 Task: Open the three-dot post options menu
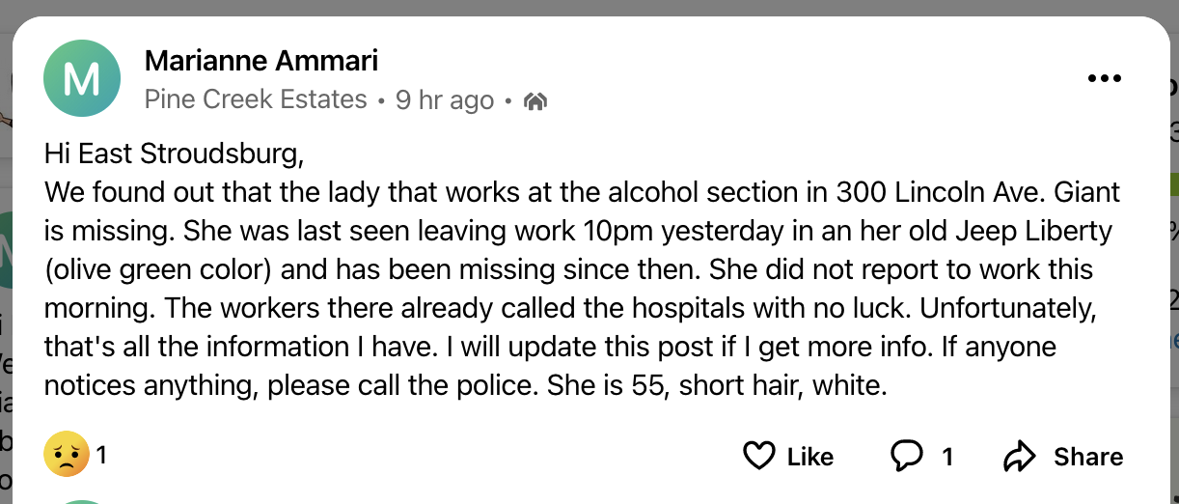(1105, 79)
